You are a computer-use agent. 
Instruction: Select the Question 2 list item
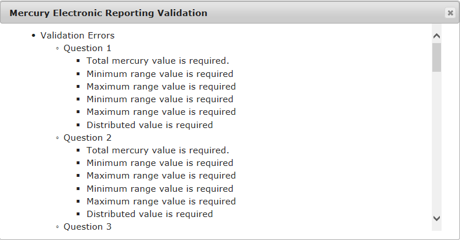pos(88,138)
